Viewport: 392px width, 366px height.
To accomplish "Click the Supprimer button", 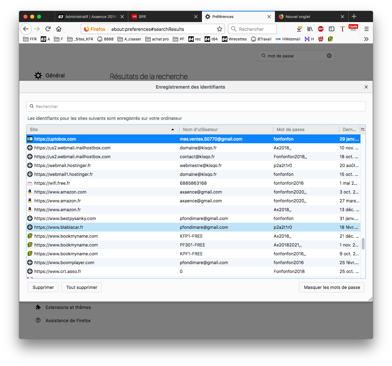I will point(43,287).
